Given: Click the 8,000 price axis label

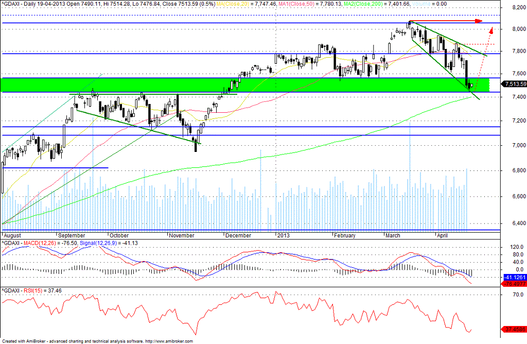Looking at the screenshot, I should click(519, 29).
